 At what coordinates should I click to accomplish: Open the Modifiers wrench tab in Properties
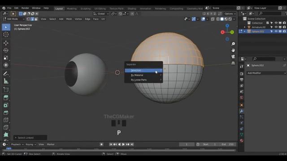242,111
